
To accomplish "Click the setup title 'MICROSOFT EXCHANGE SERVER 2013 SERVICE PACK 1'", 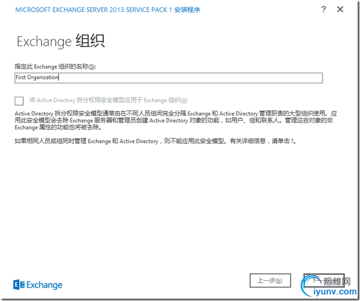I will coord(93,10).
